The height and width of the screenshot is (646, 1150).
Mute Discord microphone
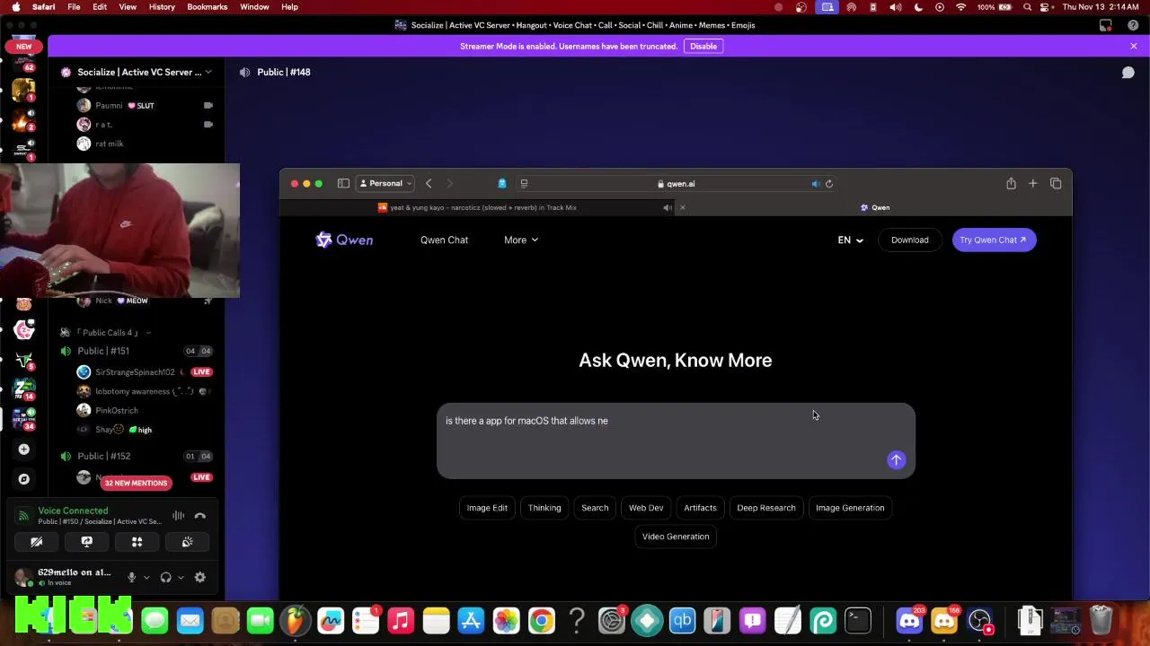coord(131,577)
